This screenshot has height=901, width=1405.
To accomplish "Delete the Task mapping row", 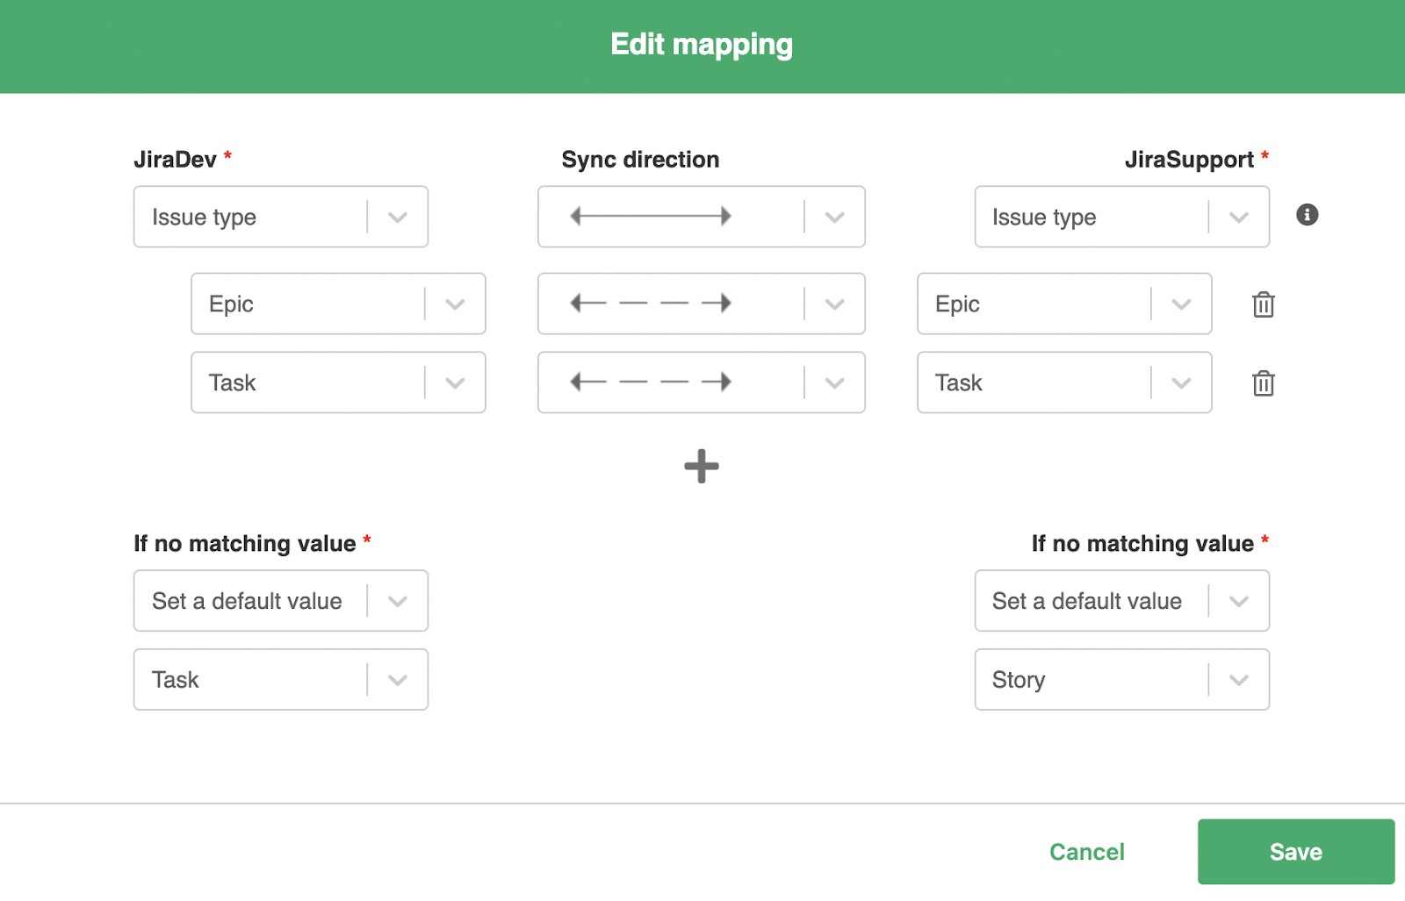I will pos(1263,383).
